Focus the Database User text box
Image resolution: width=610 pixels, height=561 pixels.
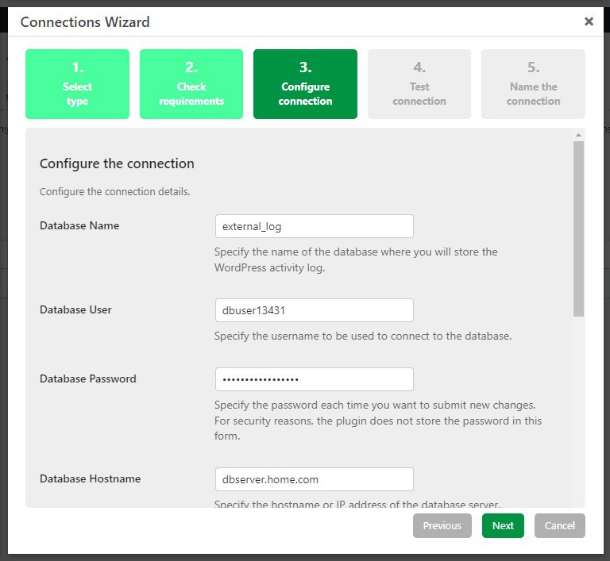(x=314, y=310)
